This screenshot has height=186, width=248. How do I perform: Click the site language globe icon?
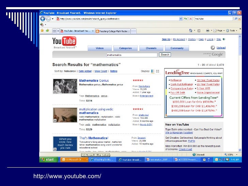[224, 39]
